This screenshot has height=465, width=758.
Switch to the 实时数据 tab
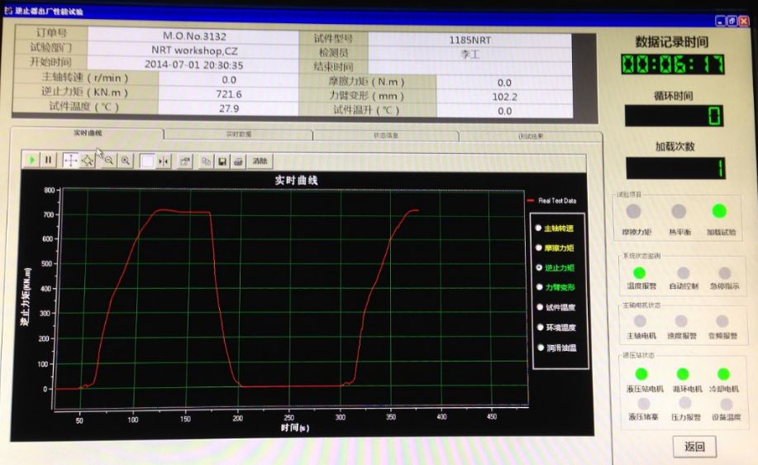click(238, 134)
